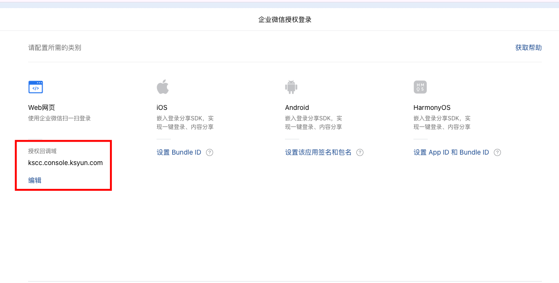The width and height of the screenshot is (559, 283).
Task: Click the Android robot icon
Action: (291, 87)
